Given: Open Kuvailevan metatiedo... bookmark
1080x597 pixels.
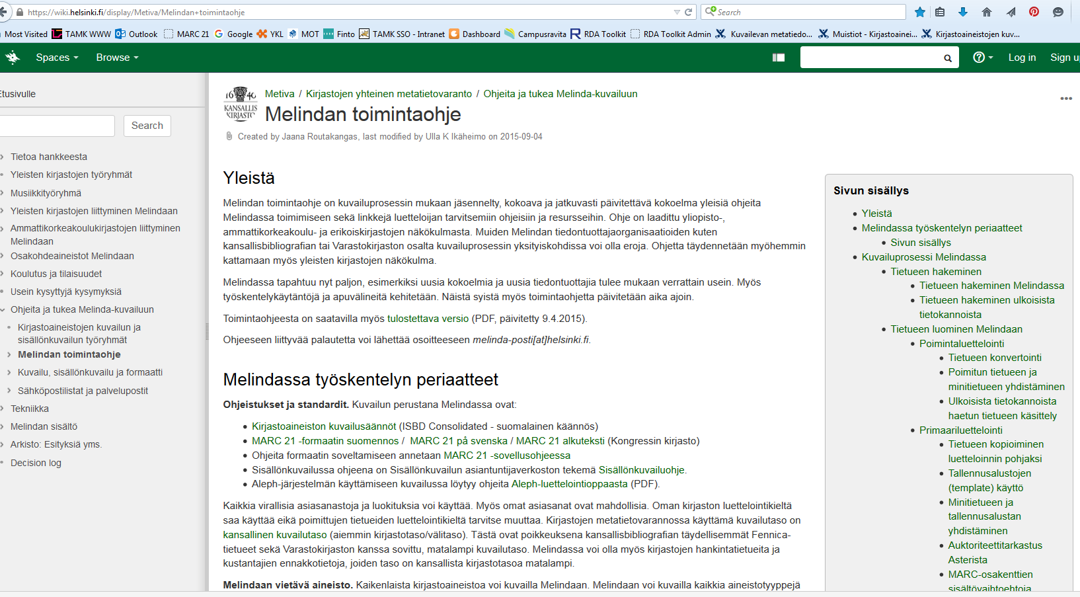Looking at the screenshot, I should 764,34.
